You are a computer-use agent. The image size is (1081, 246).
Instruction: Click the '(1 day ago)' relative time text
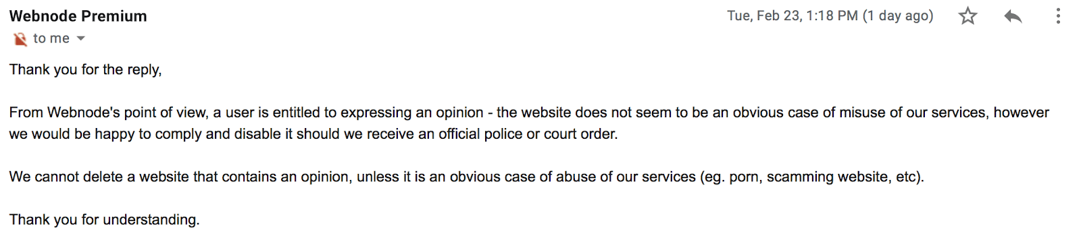coord(898,16)
